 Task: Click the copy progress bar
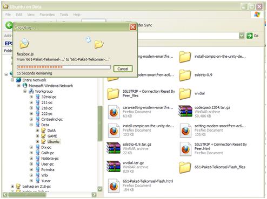coord(64,67)
